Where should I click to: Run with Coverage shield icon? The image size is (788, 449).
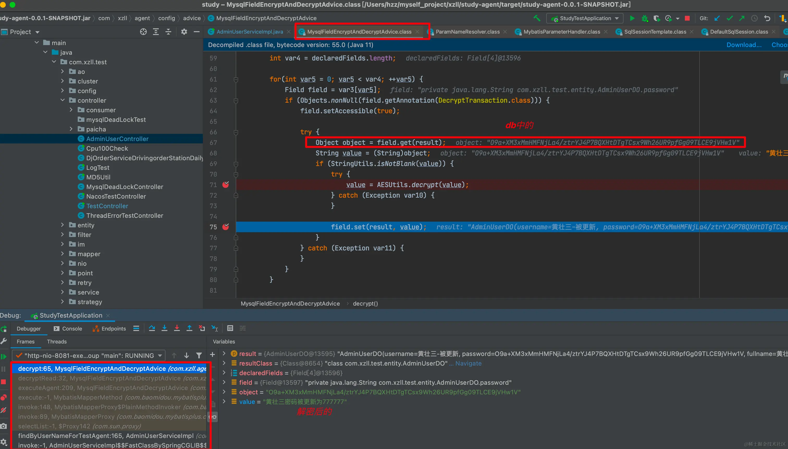656,18
